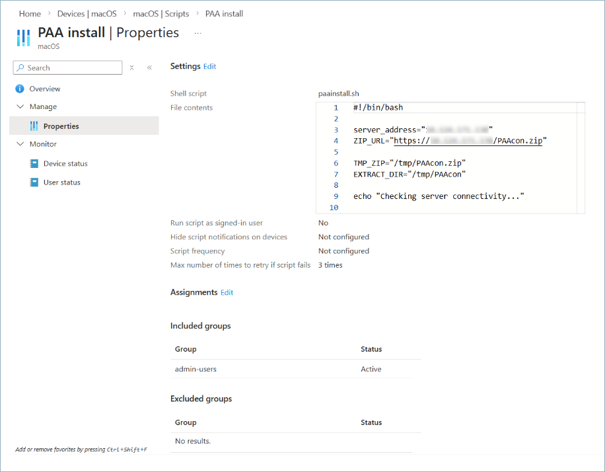605x472 pixels.
Task: Open Device status page
Action: (65, 163)
